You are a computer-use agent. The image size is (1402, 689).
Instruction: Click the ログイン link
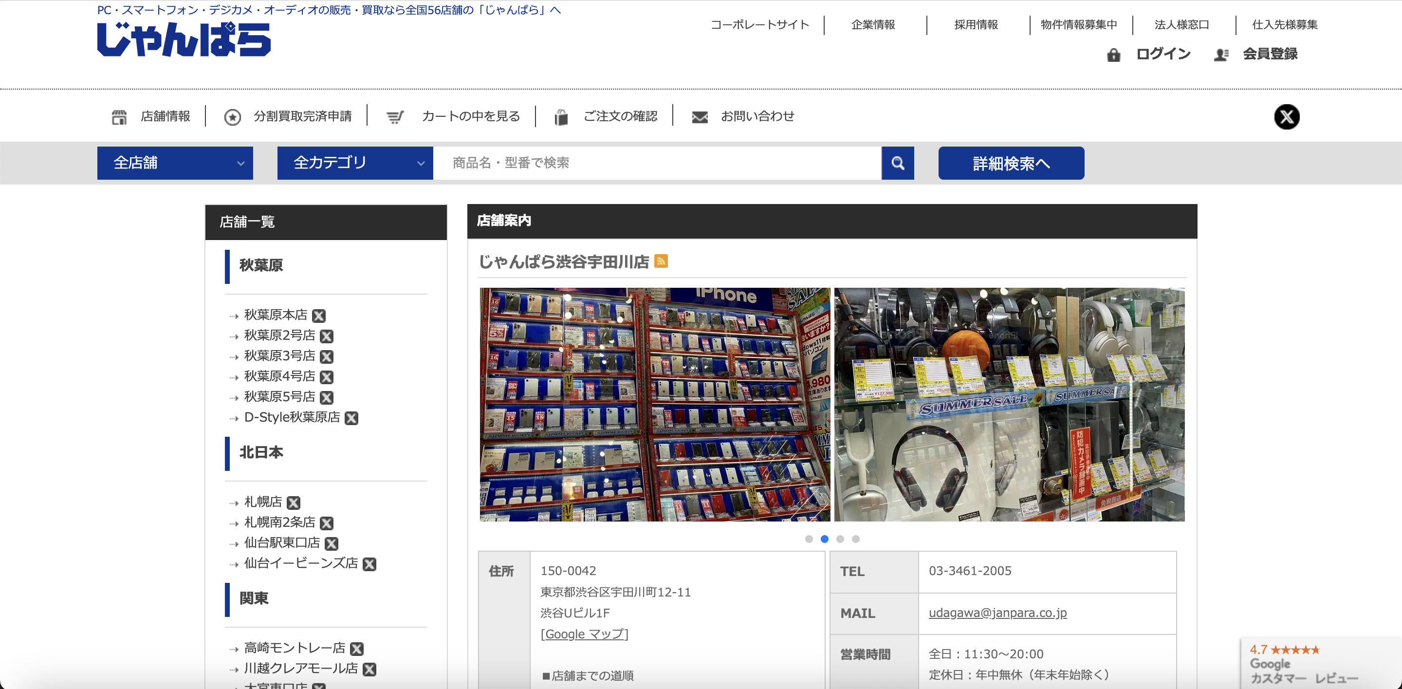tap(1163, 54)
